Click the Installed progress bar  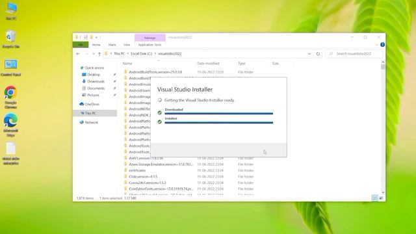click(218, 123)
